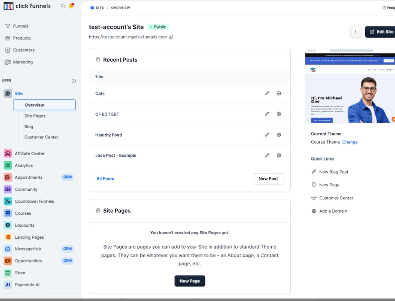Click the Landing Pages app icon

coord(8,237)
